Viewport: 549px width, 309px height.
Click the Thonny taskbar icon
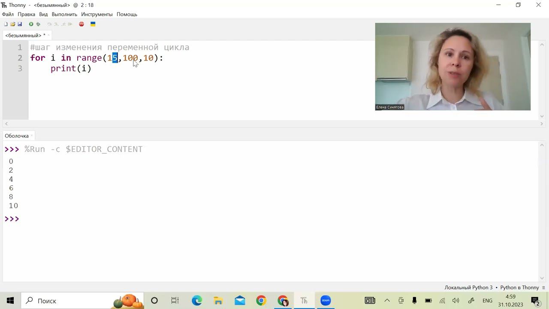[304, 300]
